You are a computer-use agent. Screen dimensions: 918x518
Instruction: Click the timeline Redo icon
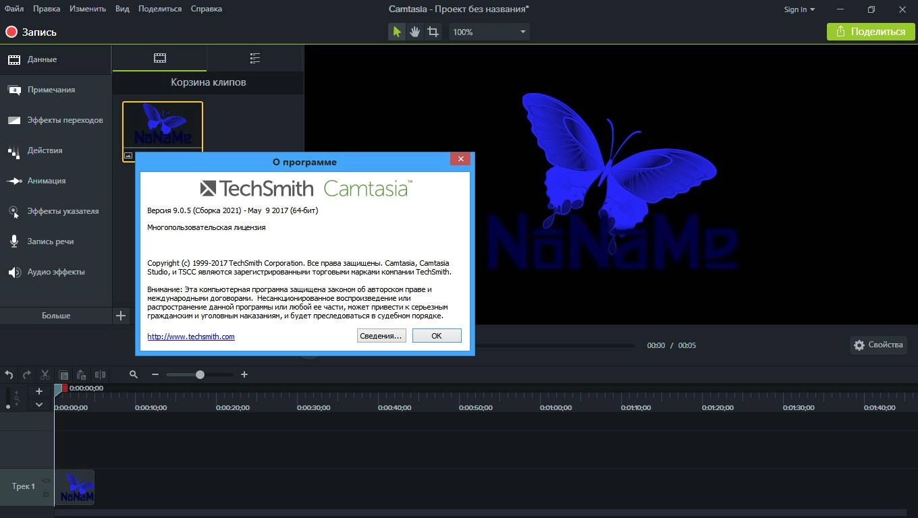(x=27, y=374)
